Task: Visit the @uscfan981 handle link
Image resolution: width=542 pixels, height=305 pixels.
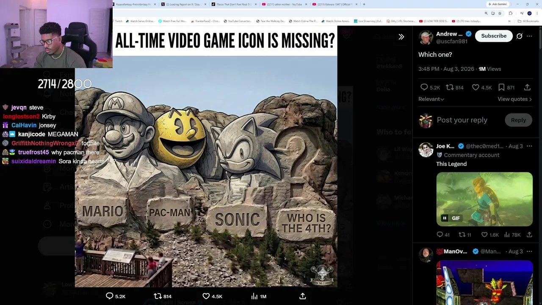Action: pyautogui.click(x=452, y=42)
